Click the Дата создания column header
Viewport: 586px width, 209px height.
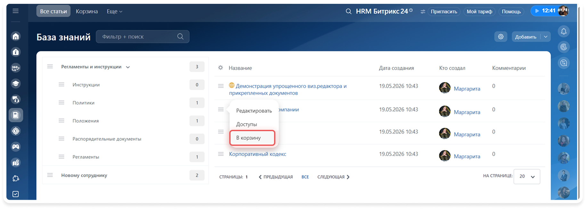tap(396, 68)
